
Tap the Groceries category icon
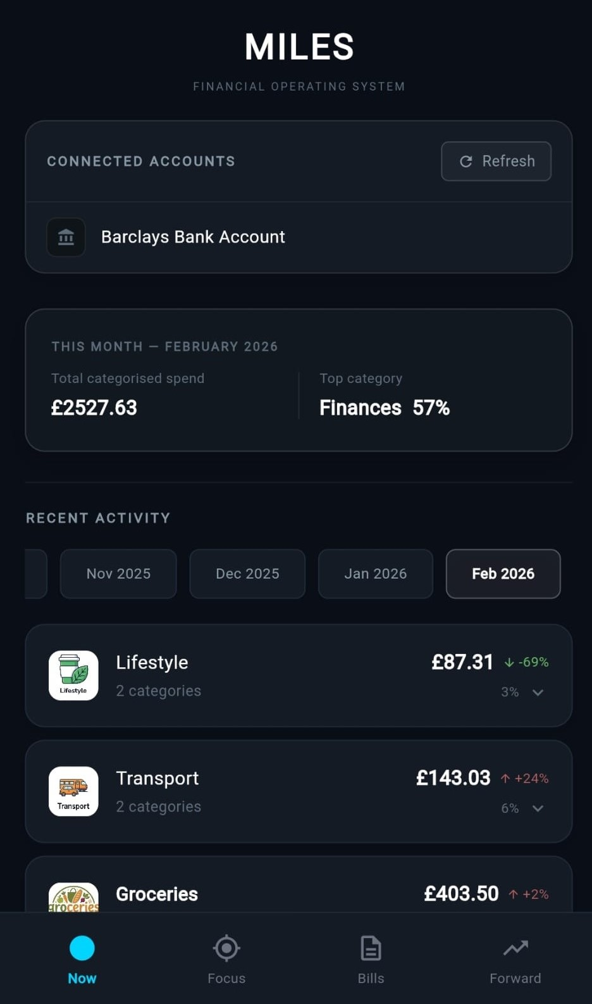pyautogui.click(x=73, y=898)
